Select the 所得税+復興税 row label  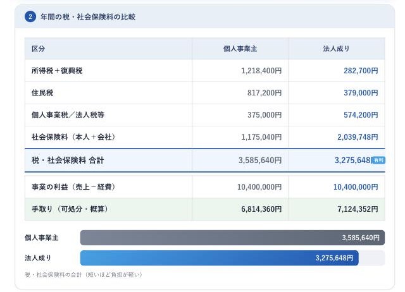pos(57,71)
